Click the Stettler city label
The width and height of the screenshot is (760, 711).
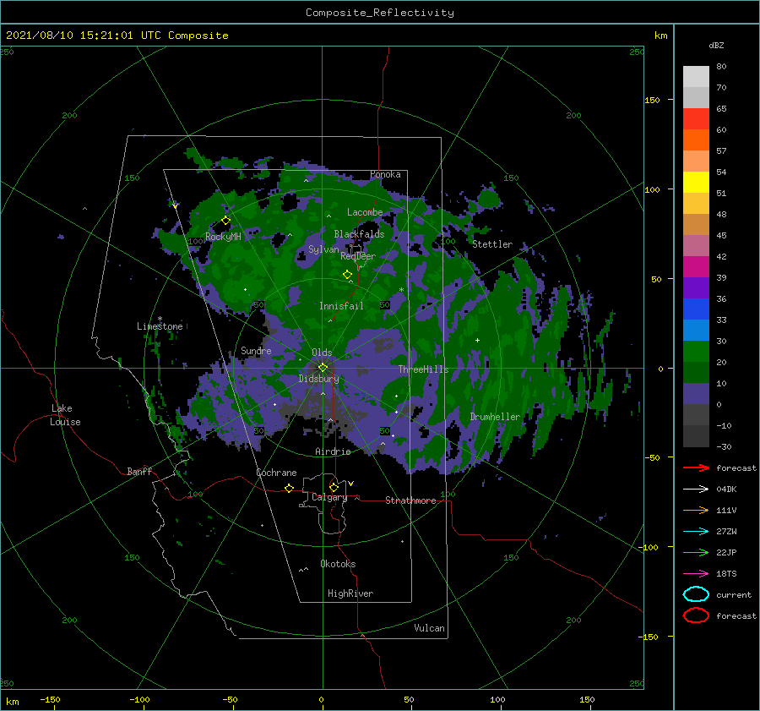(x=492, y=244)
